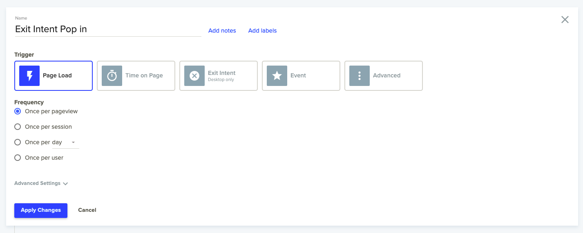Click the star Event icon
The width and height of the screenshot is (583, 233).
coord(277,76)
